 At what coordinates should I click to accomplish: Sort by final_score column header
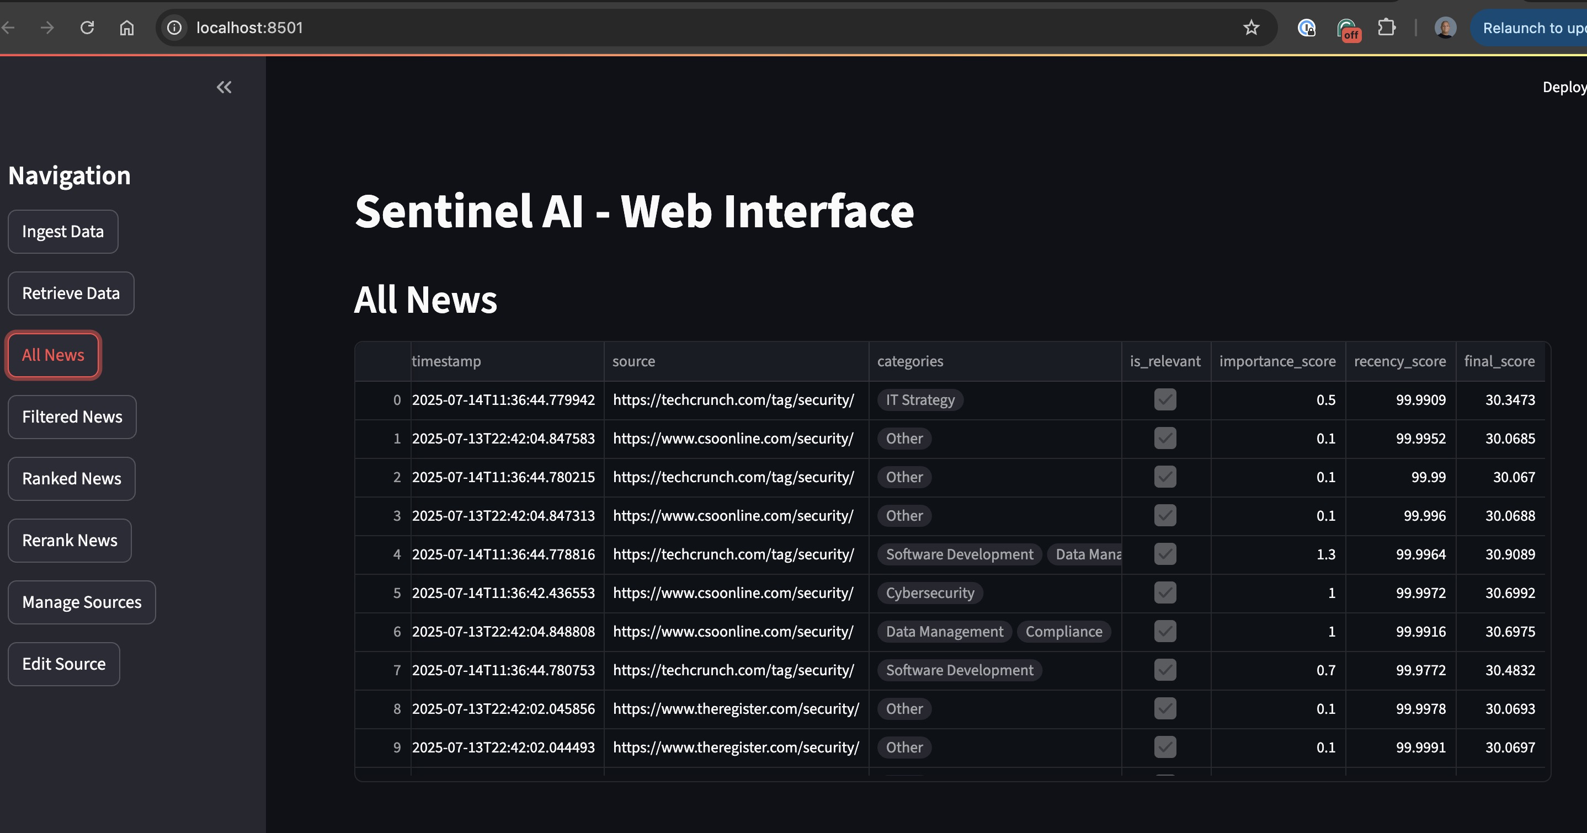pos(1500,361)
